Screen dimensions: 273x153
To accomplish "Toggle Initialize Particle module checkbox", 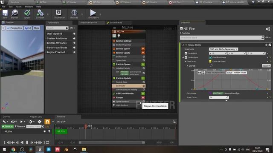I will [144, 68].
